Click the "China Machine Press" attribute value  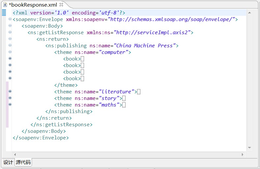pyautogui.click(x=145, y=46)
